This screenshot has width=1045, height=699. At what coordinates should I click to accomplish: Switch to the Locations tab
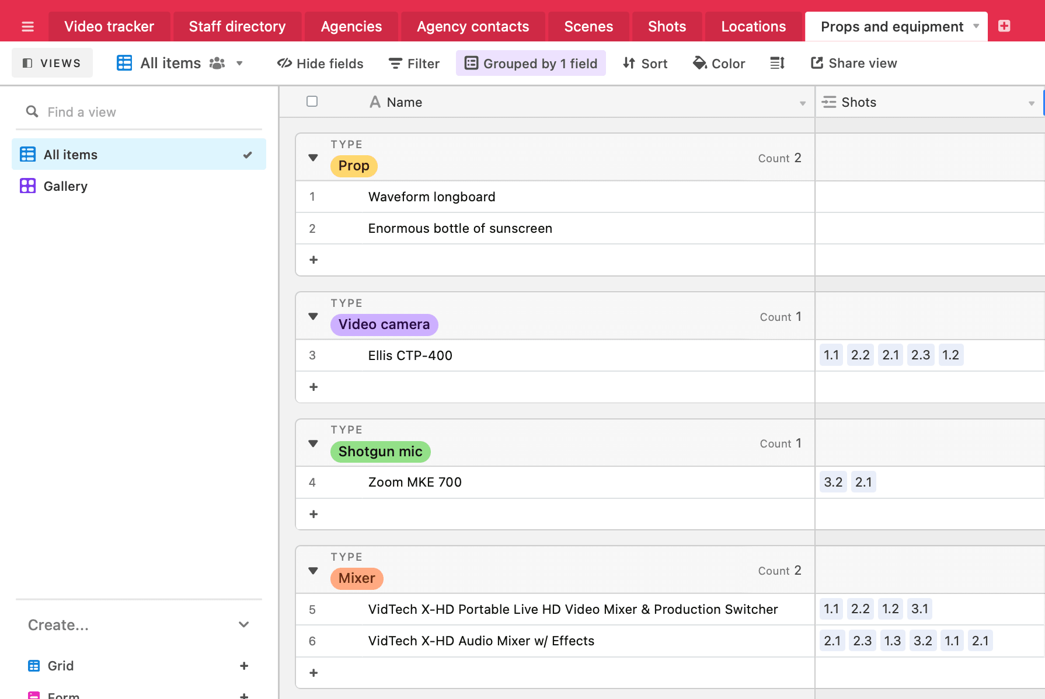[x=753, y=27]
